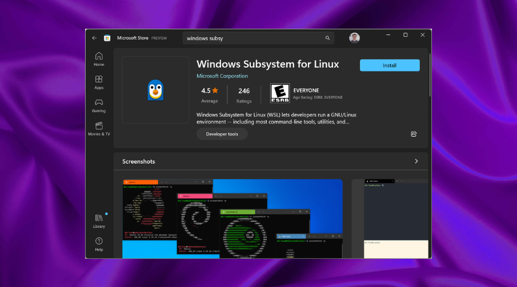Viewport: 517px width, 287px height.
Task: Expand Screenshots section with chevron
Action: [416, 161]
